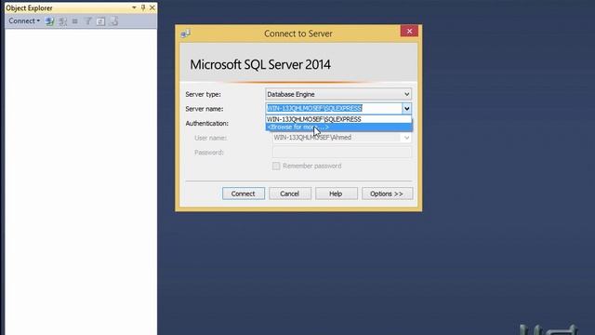Toggle auto-hide pin on Object Explorer
Viewport: 595px width, 335px height.
click(x=143, y=7)
